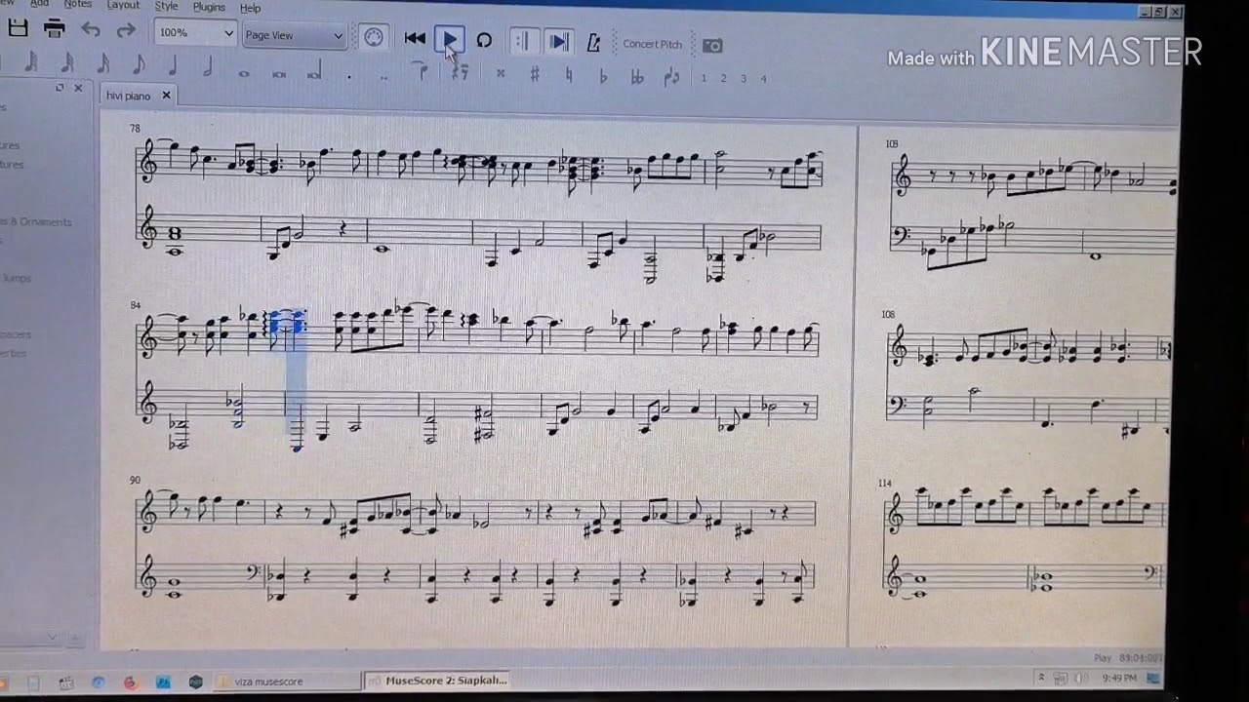Print the score using the printer icon
The height and width of the screenshot is (702, 1249).
coord(55,30)
